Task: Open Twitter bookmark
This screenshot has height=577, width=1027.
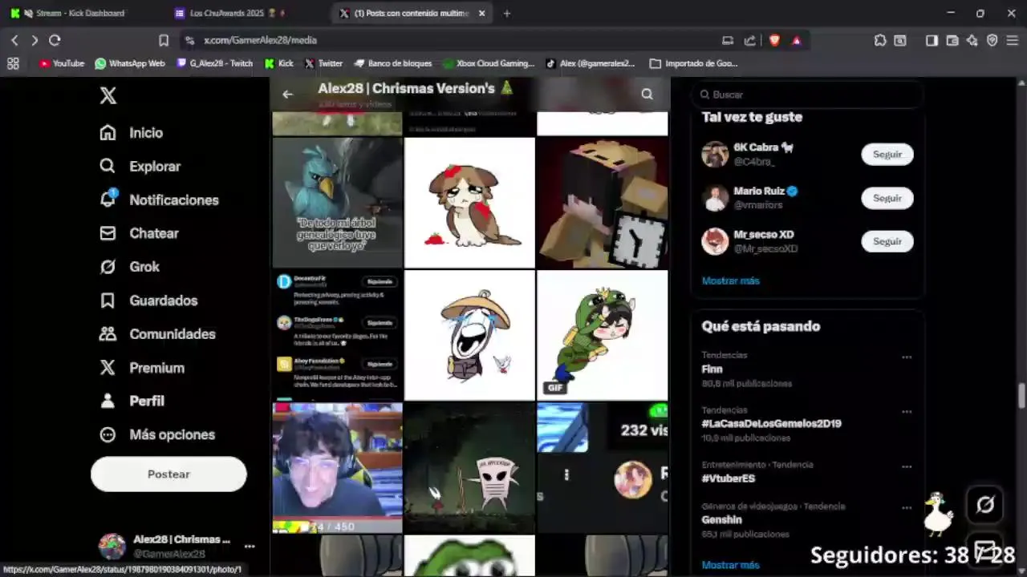Action: [x=323, y=63]
